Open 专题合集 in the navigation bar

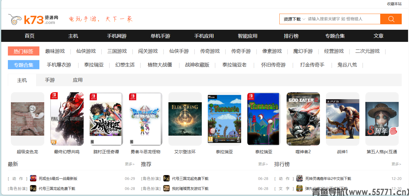click(335, 36)
